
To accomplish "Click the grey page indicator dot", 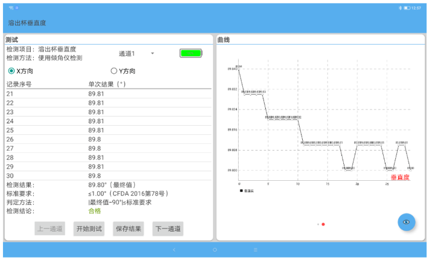I will (x=318, y=224).
